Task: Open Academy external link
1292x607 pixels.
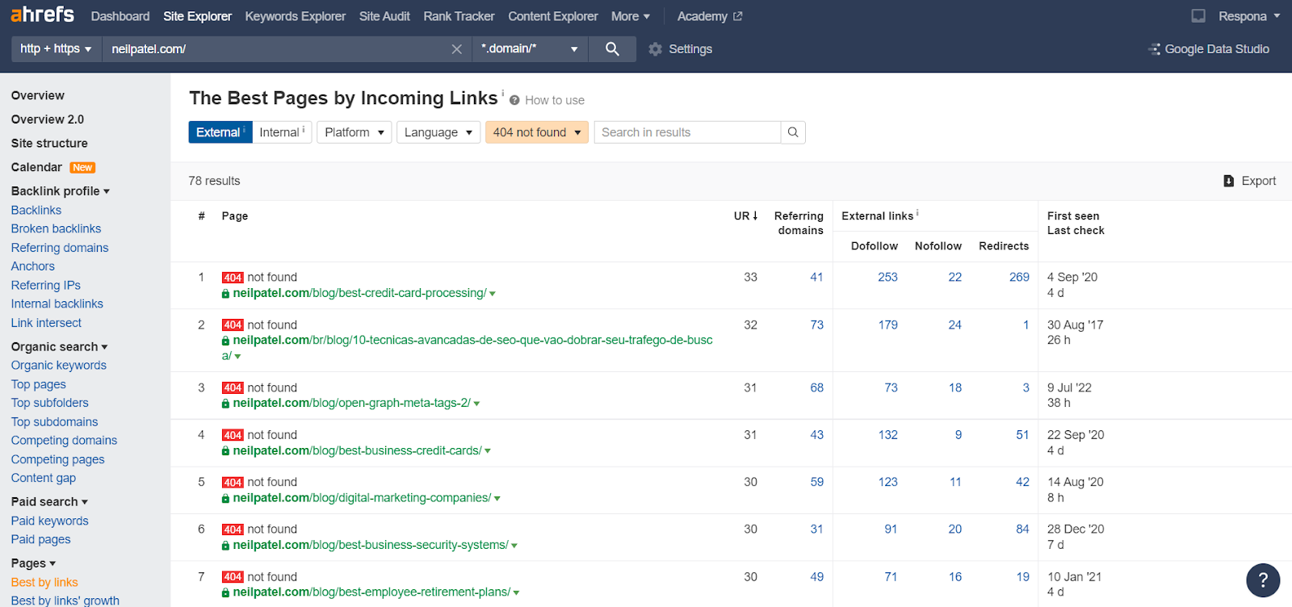Action: (710, 16)
